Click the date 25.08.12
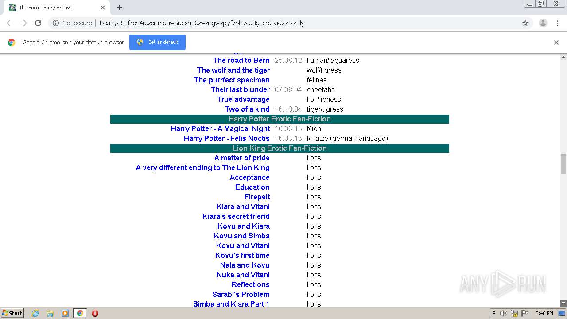 tap(288, 60)
